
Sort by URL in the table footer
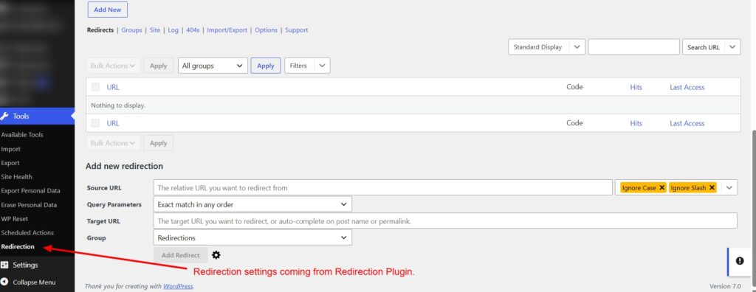[113, 123]
